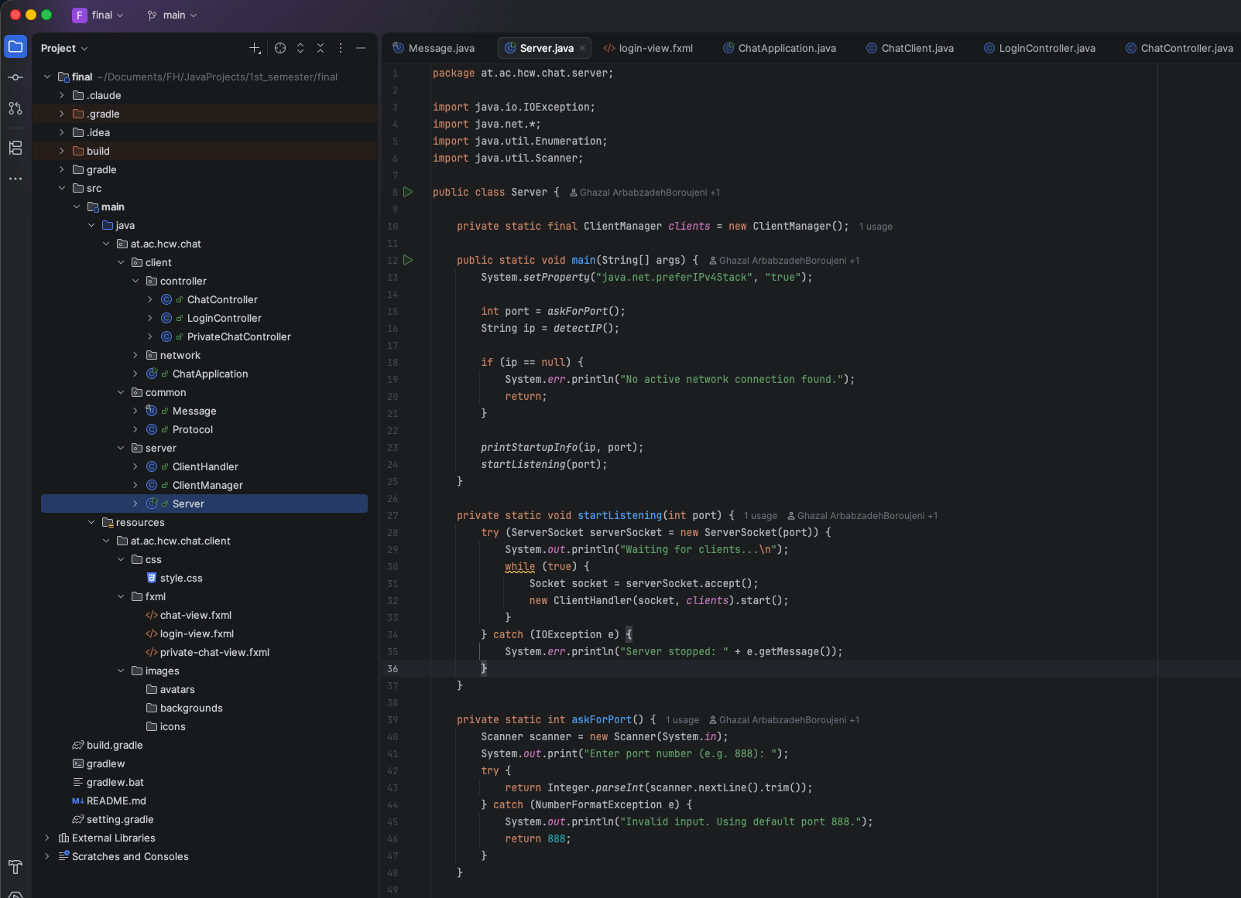Select ChatController class in tree
Image resolution: width=1241 pixels, height=898 pixels.
point(222,299)
